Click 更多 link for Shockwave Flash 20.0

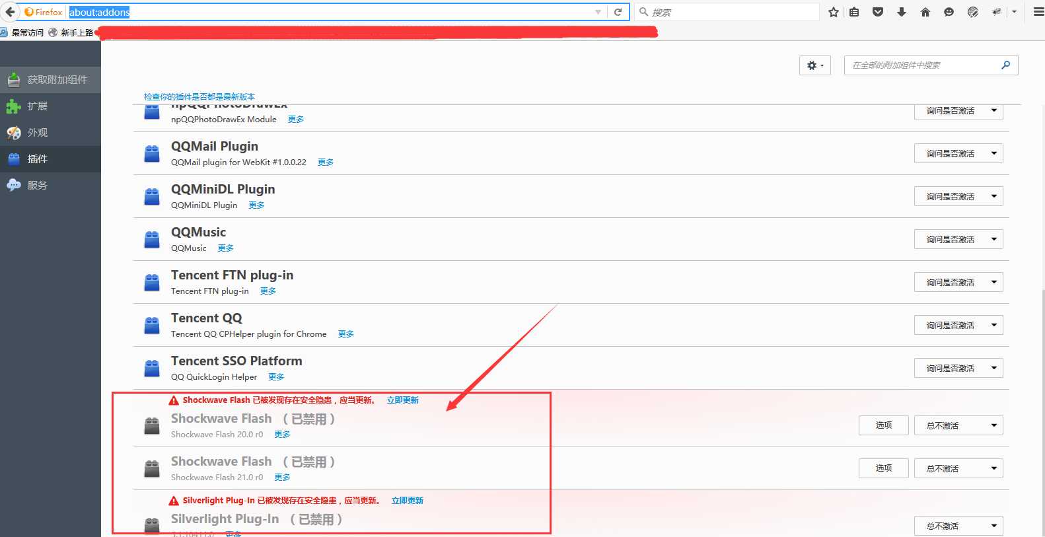click(x=283, y=435)
